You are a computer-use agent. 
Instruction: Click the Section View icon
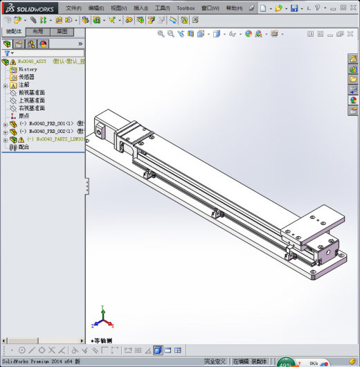(190, 34)
